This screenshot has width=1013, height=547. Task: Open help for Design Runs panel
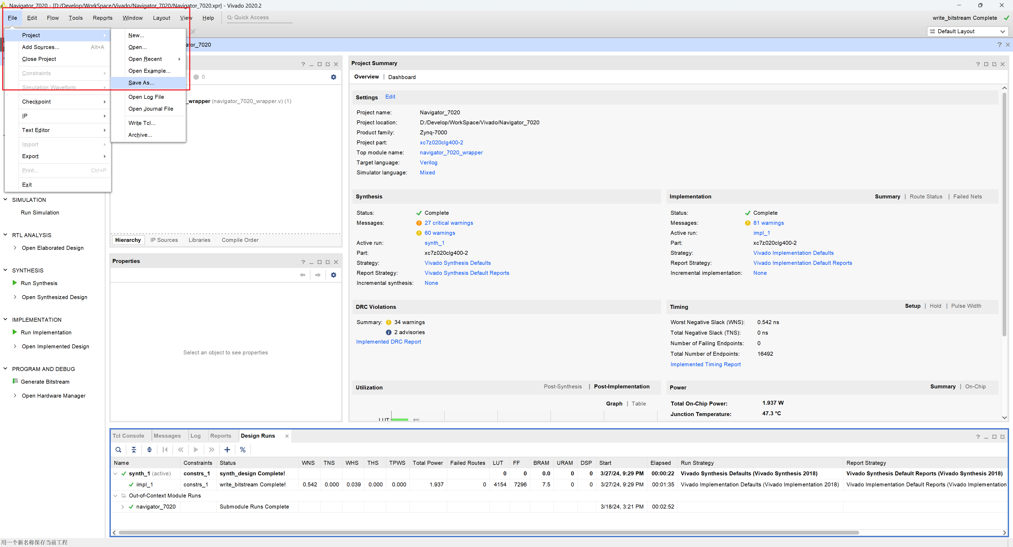978,437
